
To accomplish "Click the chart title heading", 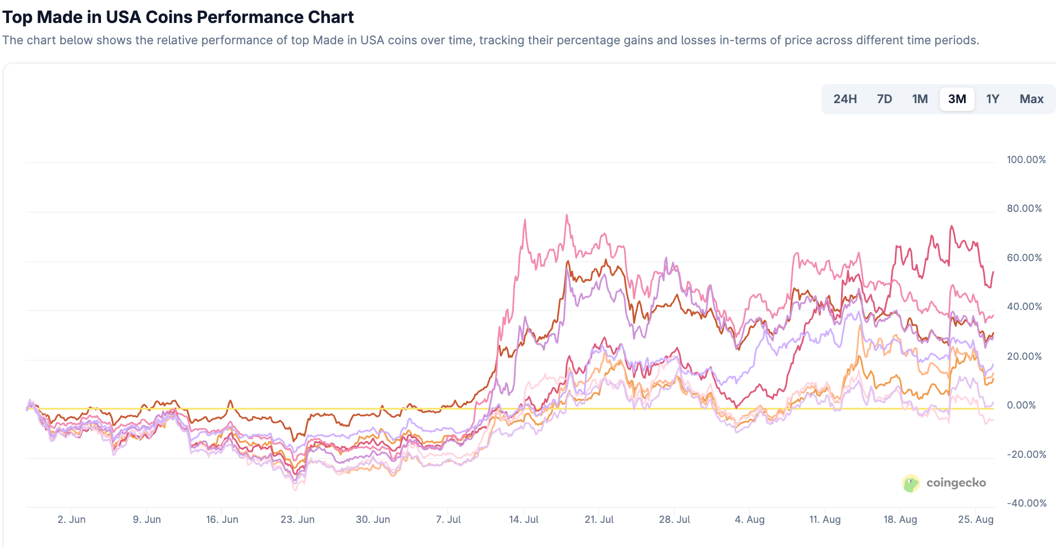I will point(178,17).
